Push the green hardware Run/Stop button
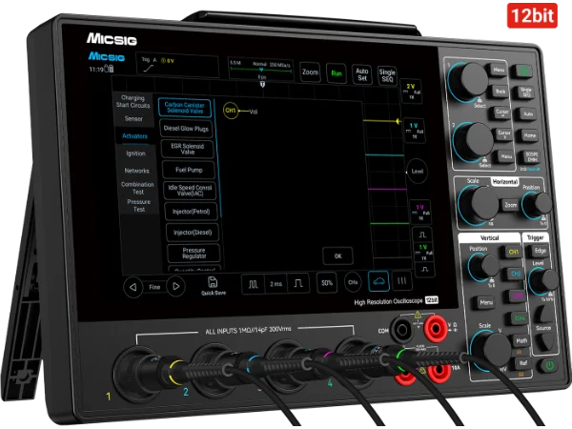 [523, 71]
